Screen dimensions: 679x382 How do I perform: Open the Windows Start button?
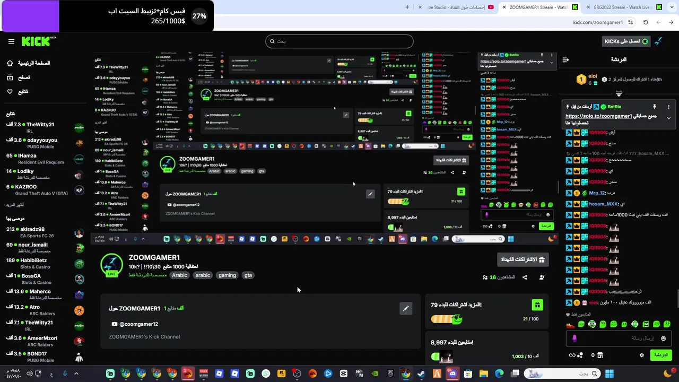point(610,374)
